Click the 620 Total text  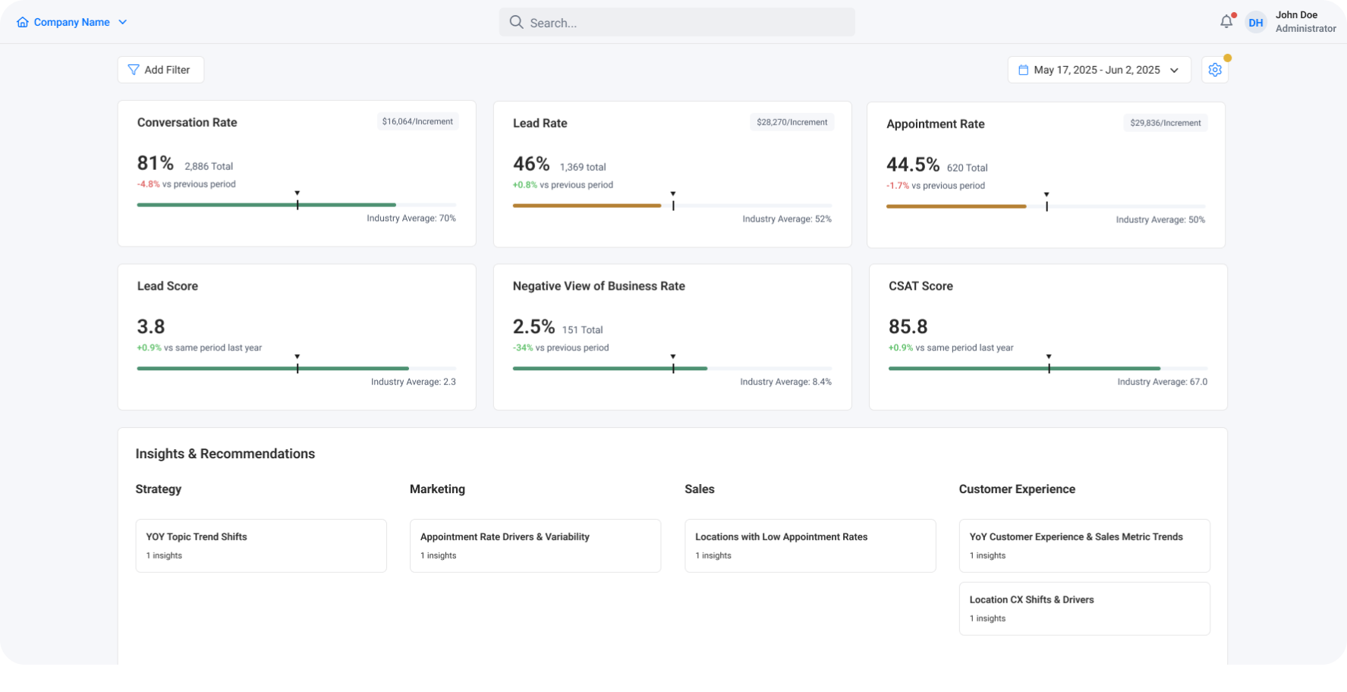[x=968, y=168]
